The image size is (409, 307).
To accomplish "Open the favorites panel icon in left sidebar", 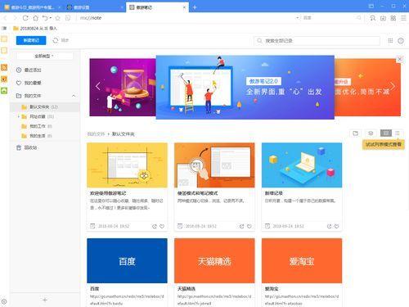I will pyautogui.click(x=4, y=39).
